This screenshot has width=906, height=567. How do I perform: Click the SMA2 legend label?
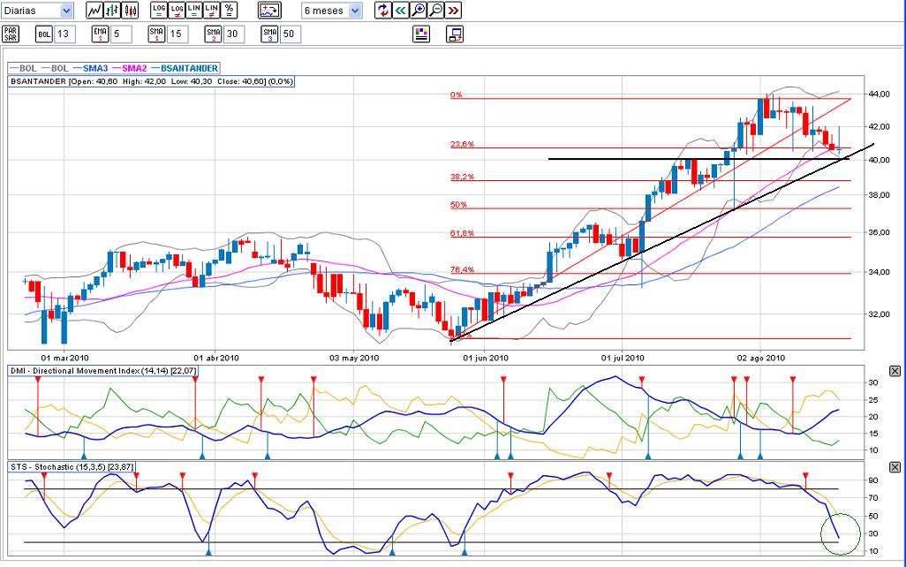tap(134, 68)
